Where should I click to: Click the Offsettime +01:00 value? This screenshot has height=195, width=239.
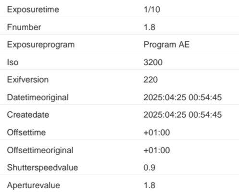coord(157,133)
